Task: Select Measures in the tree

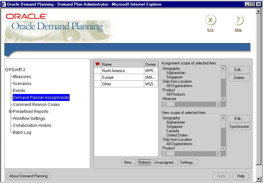Action: [x=22, y=77]
